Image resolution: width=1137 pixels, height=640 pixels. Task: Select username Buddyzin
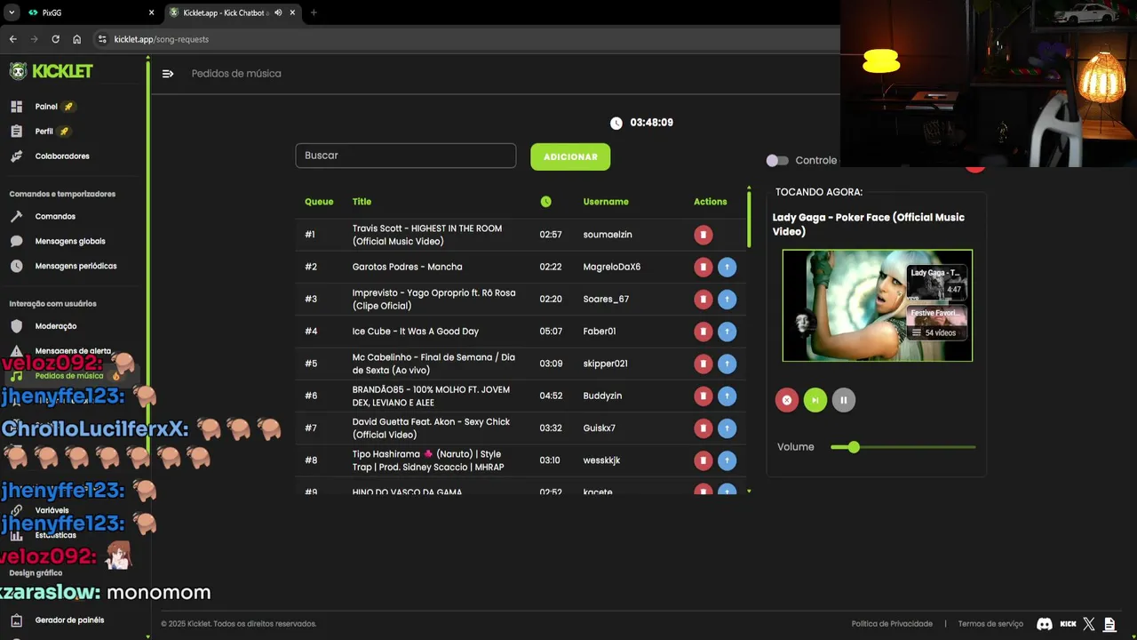click(x=602, y=396)
